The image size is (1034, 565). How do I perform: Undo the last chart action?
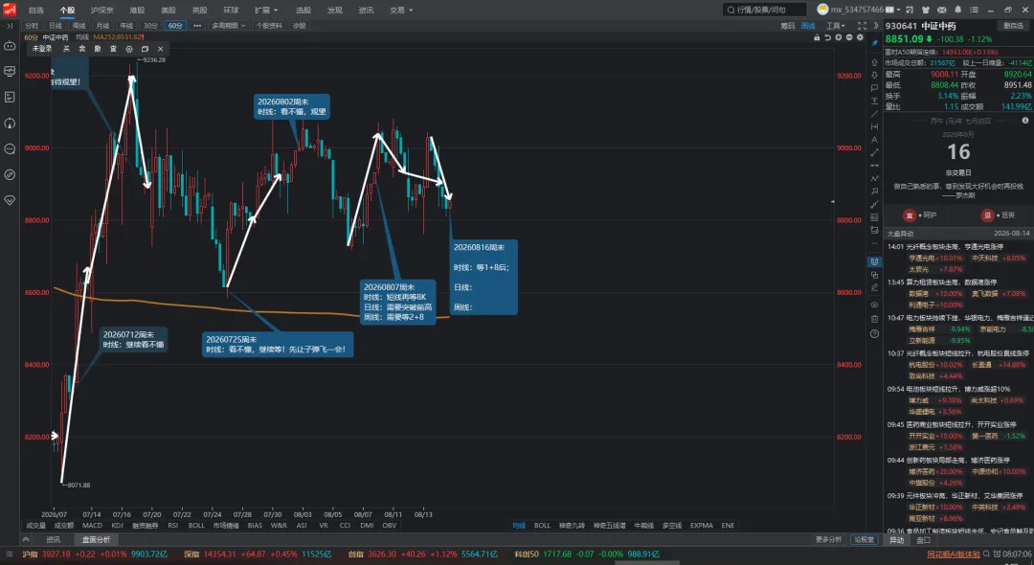click(827, 37)
